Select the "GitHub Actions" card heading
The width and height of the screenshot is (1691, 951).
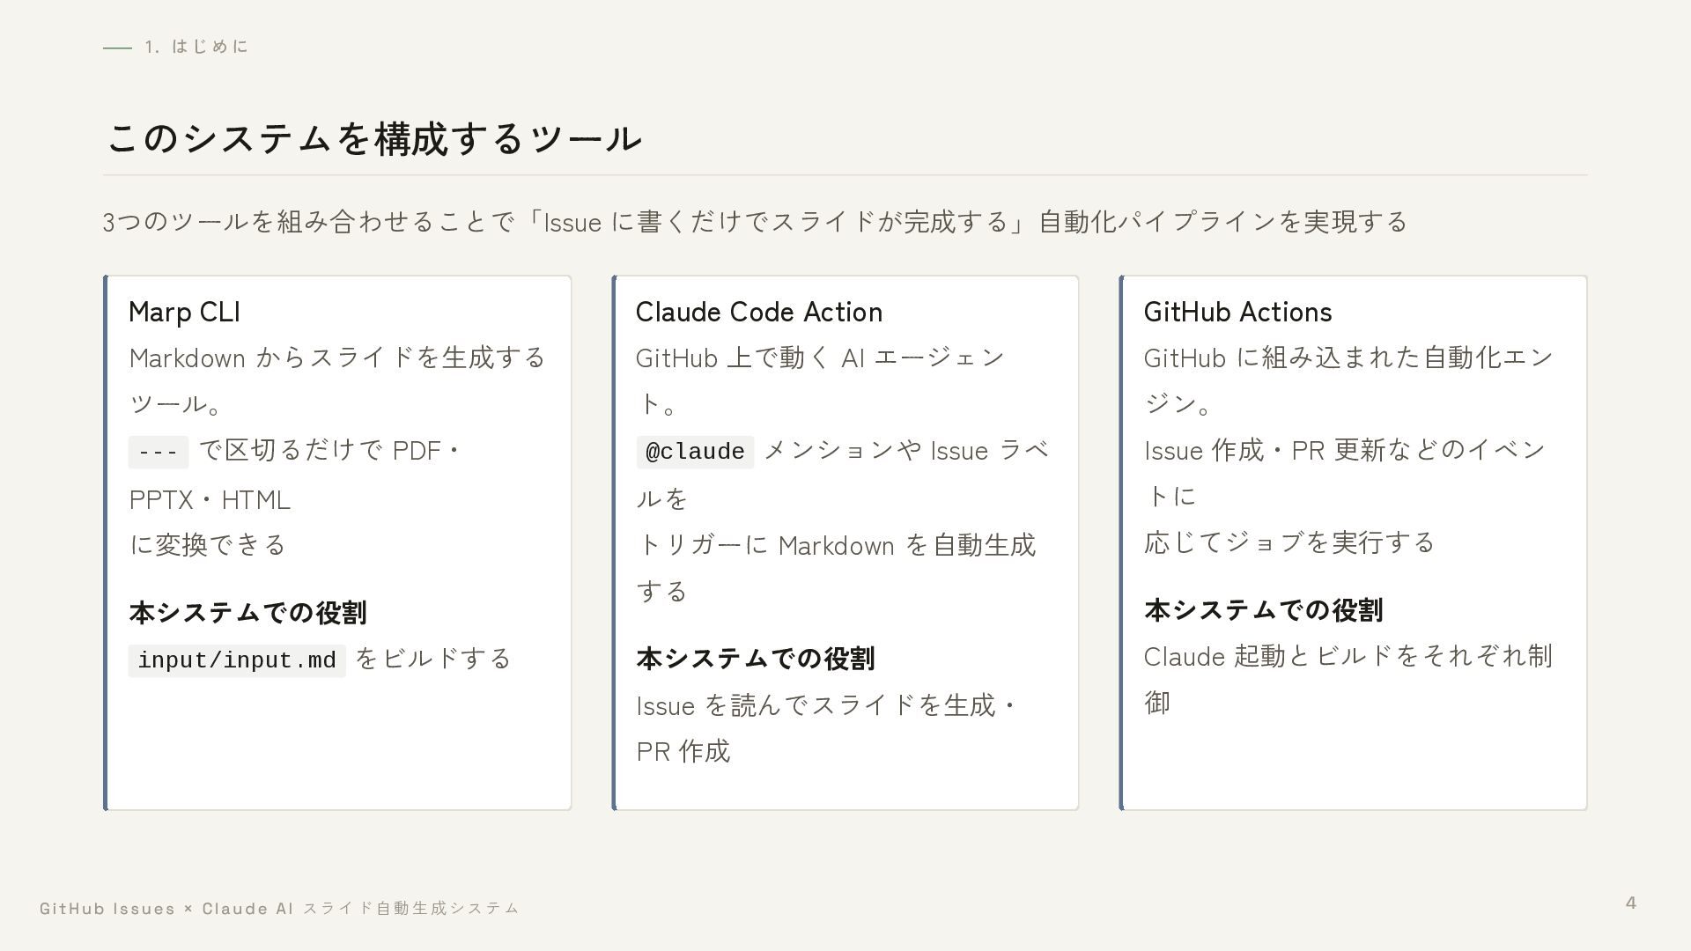click(1237, 312)
